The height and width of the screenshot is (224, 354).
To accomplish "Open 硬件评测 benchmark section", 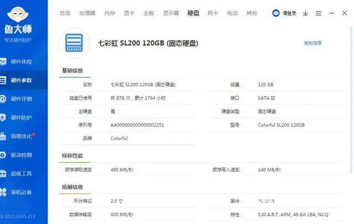I will click(x=21, y=99).
